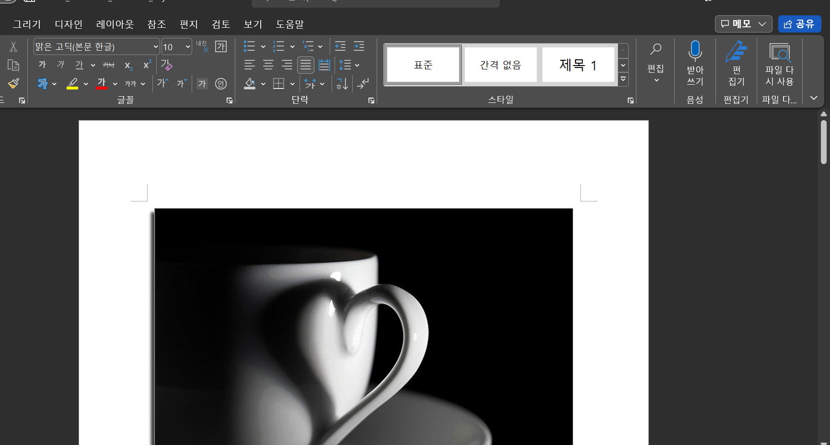Screen dimensions: 830x445
Task: Toggle bold formatting (가)
Action: click(42, 65)
